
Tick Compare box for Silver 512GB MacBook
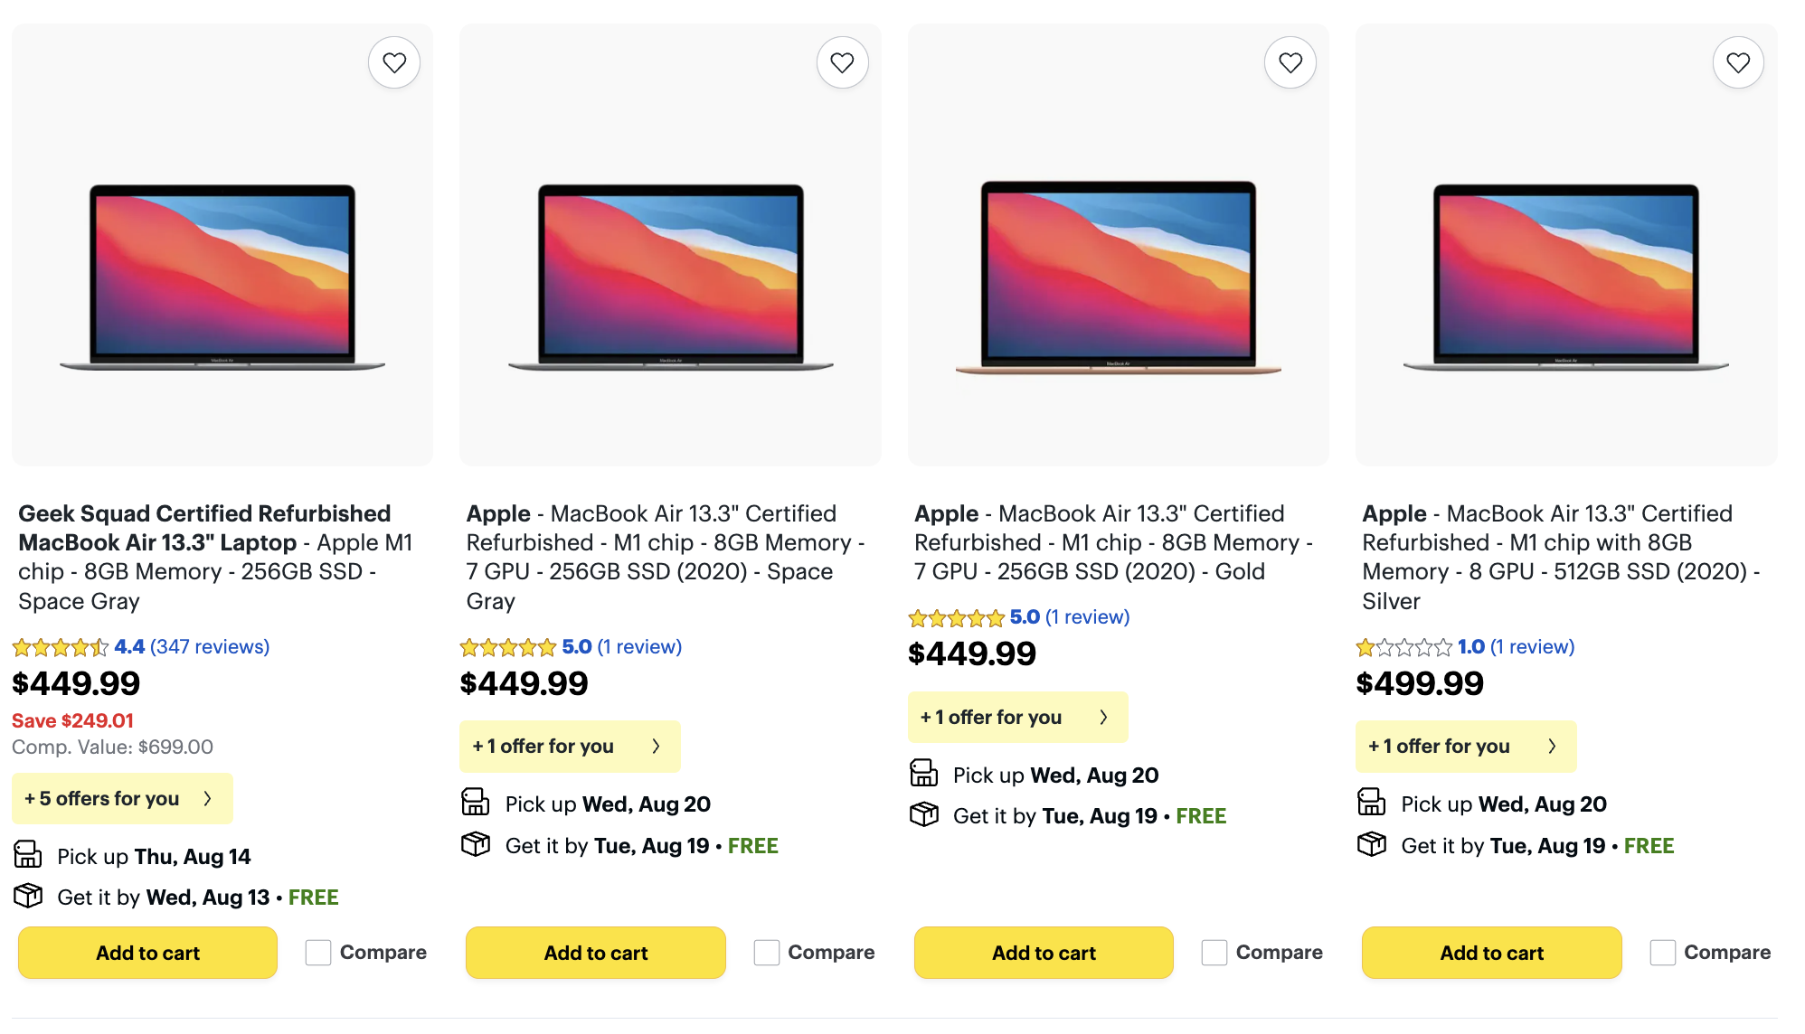[1662, 953]
